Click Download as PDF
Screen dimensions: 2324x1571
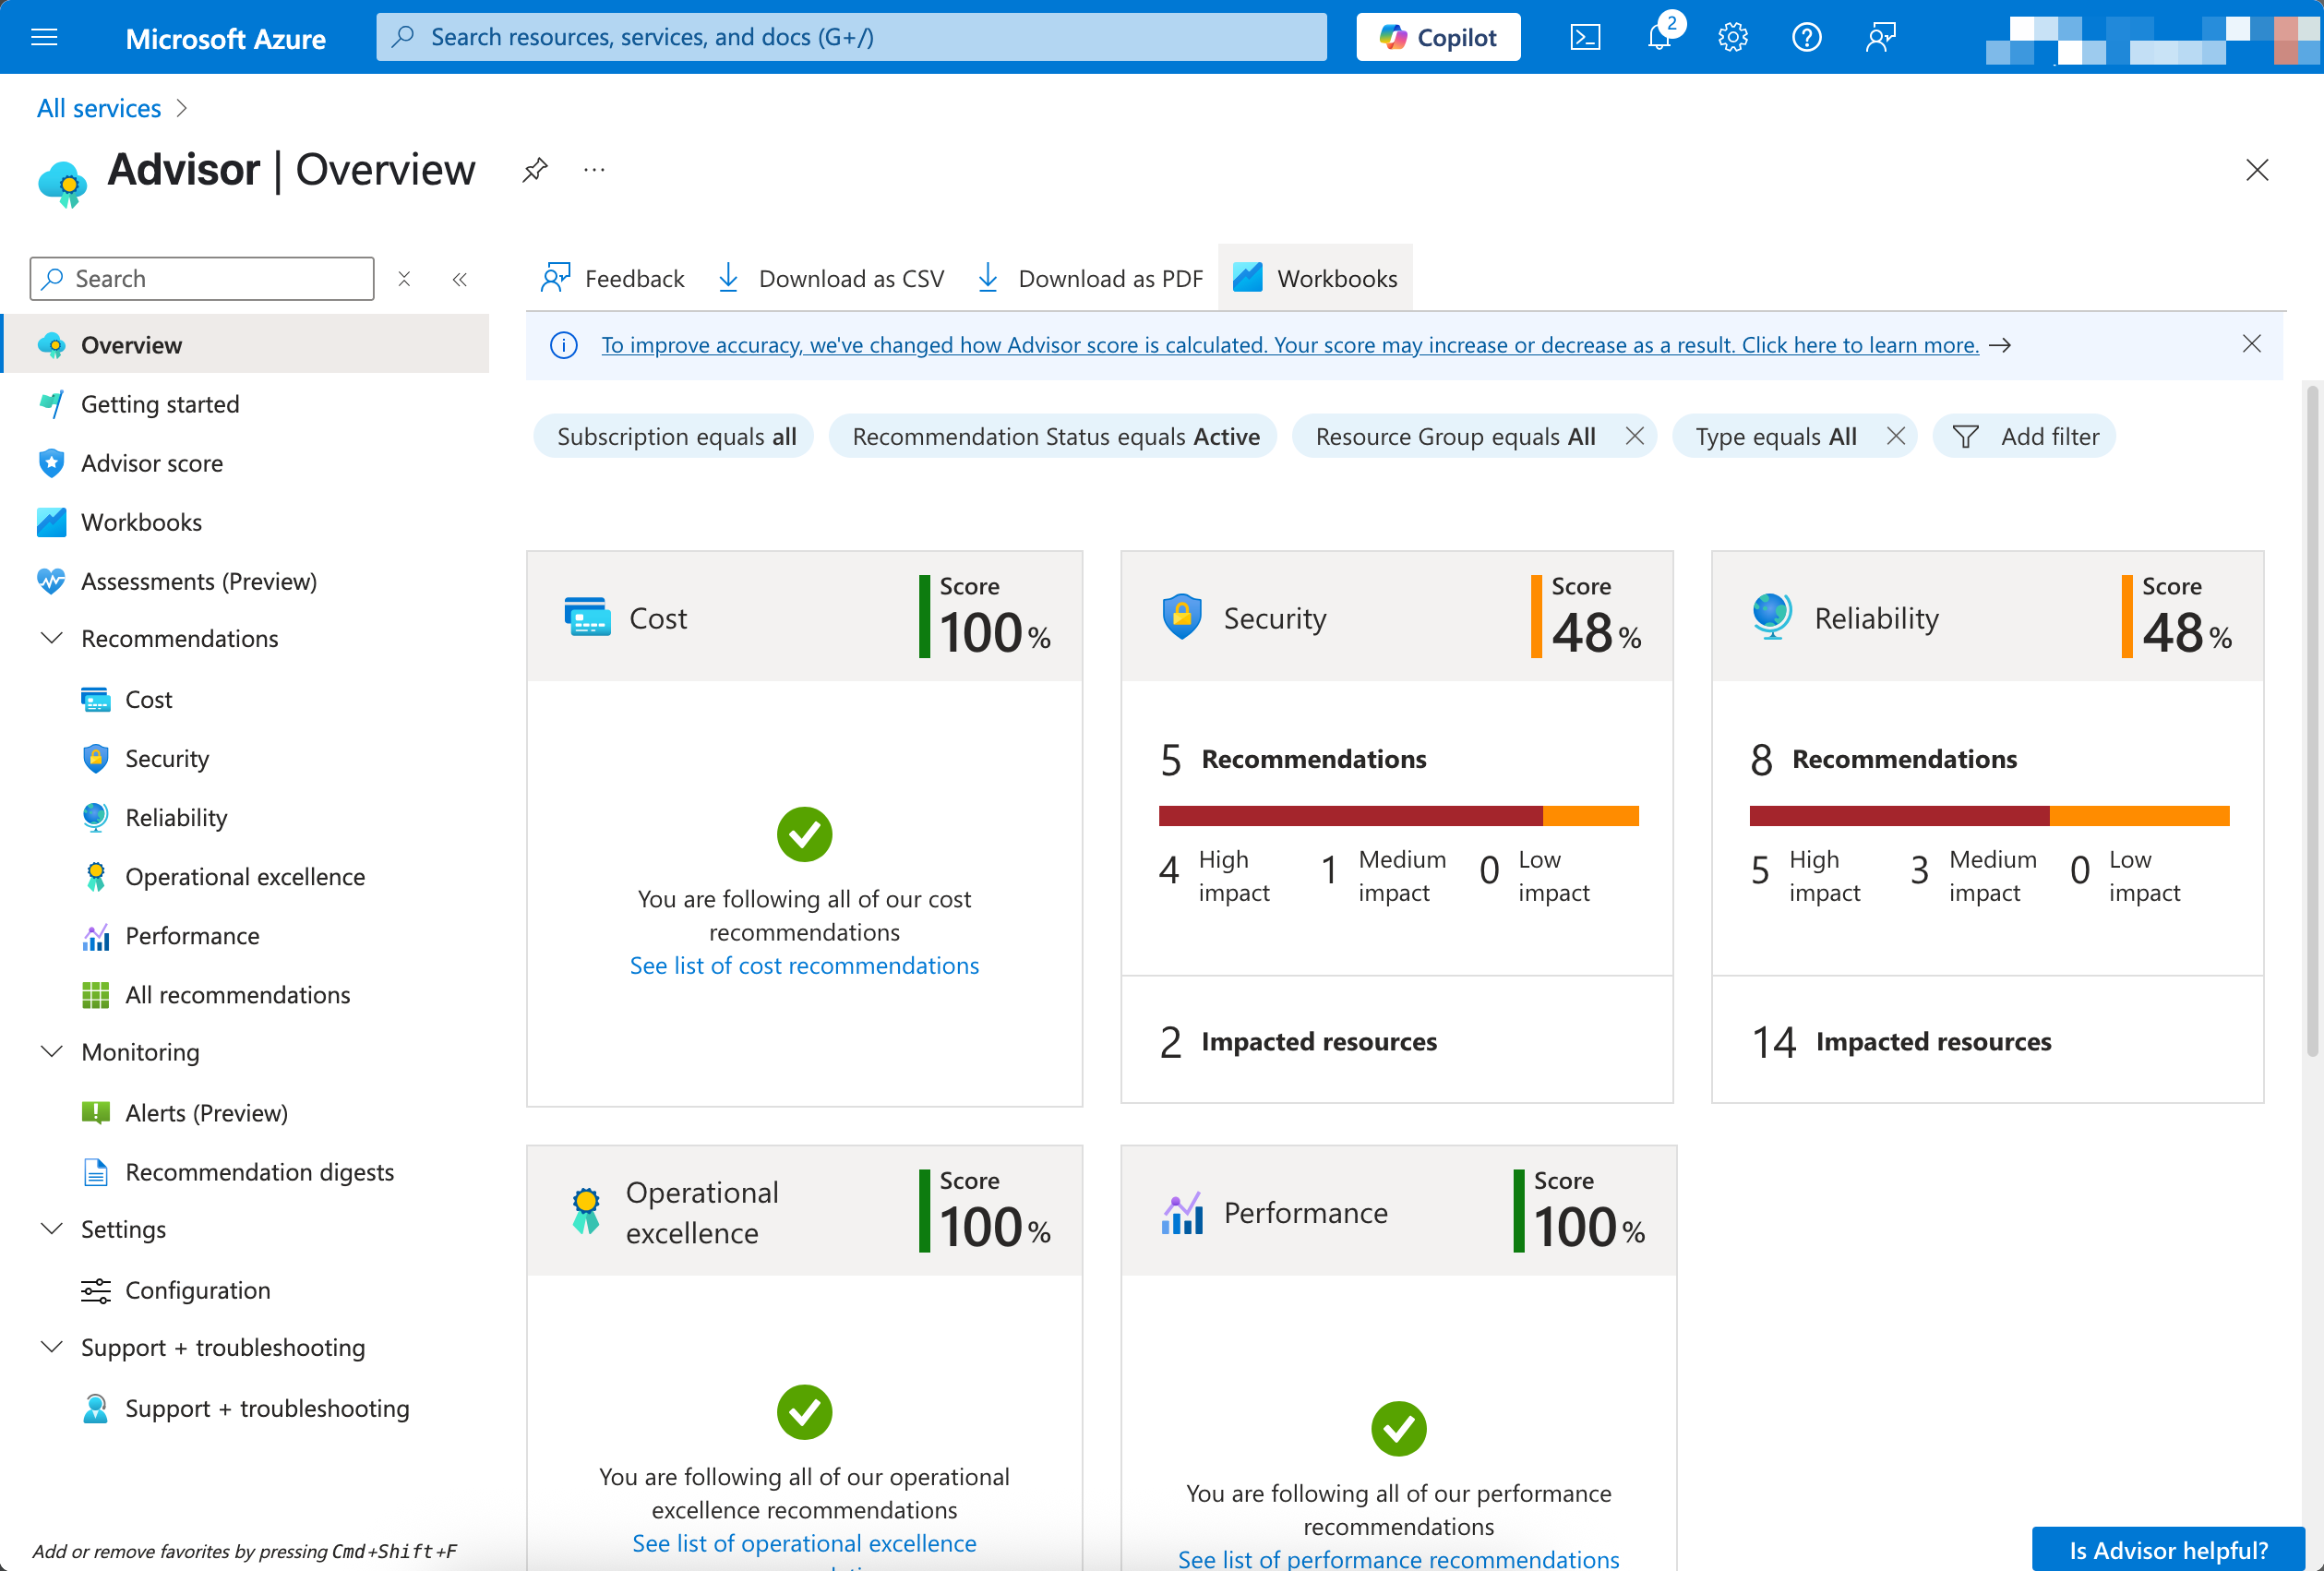(1089, 278)
